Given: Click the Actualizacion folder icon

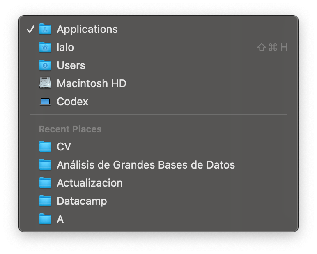Looking at the screenshot, I should [45, 183].
